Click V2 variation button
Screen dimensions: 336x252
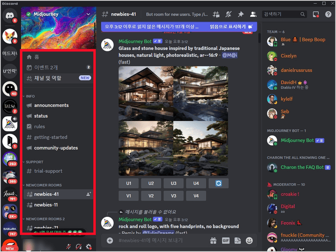pos(151,196)
